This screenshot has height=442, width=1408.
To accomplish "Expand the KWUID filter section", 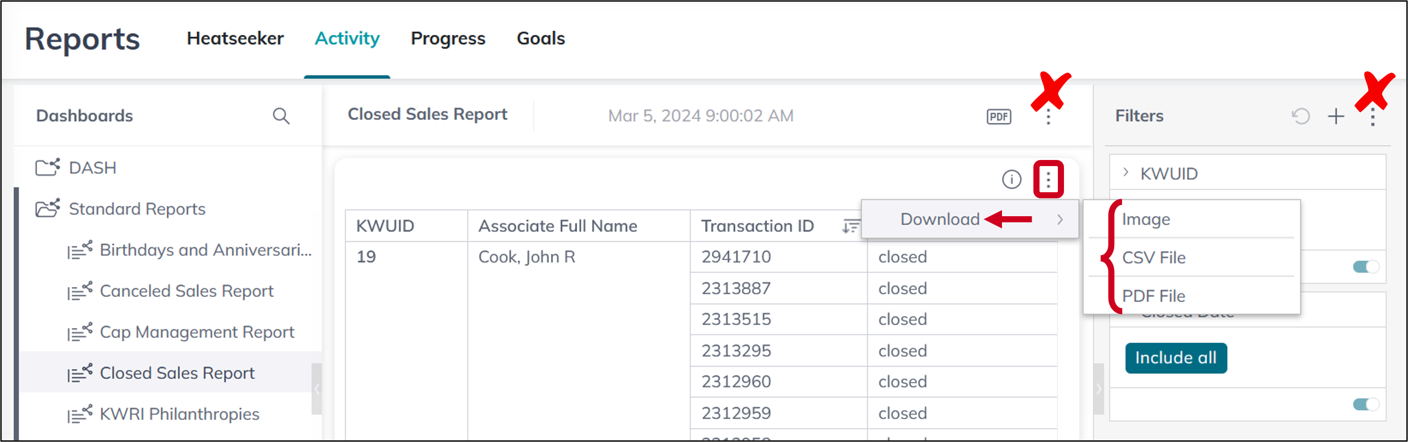I will tap(1126, 173).
